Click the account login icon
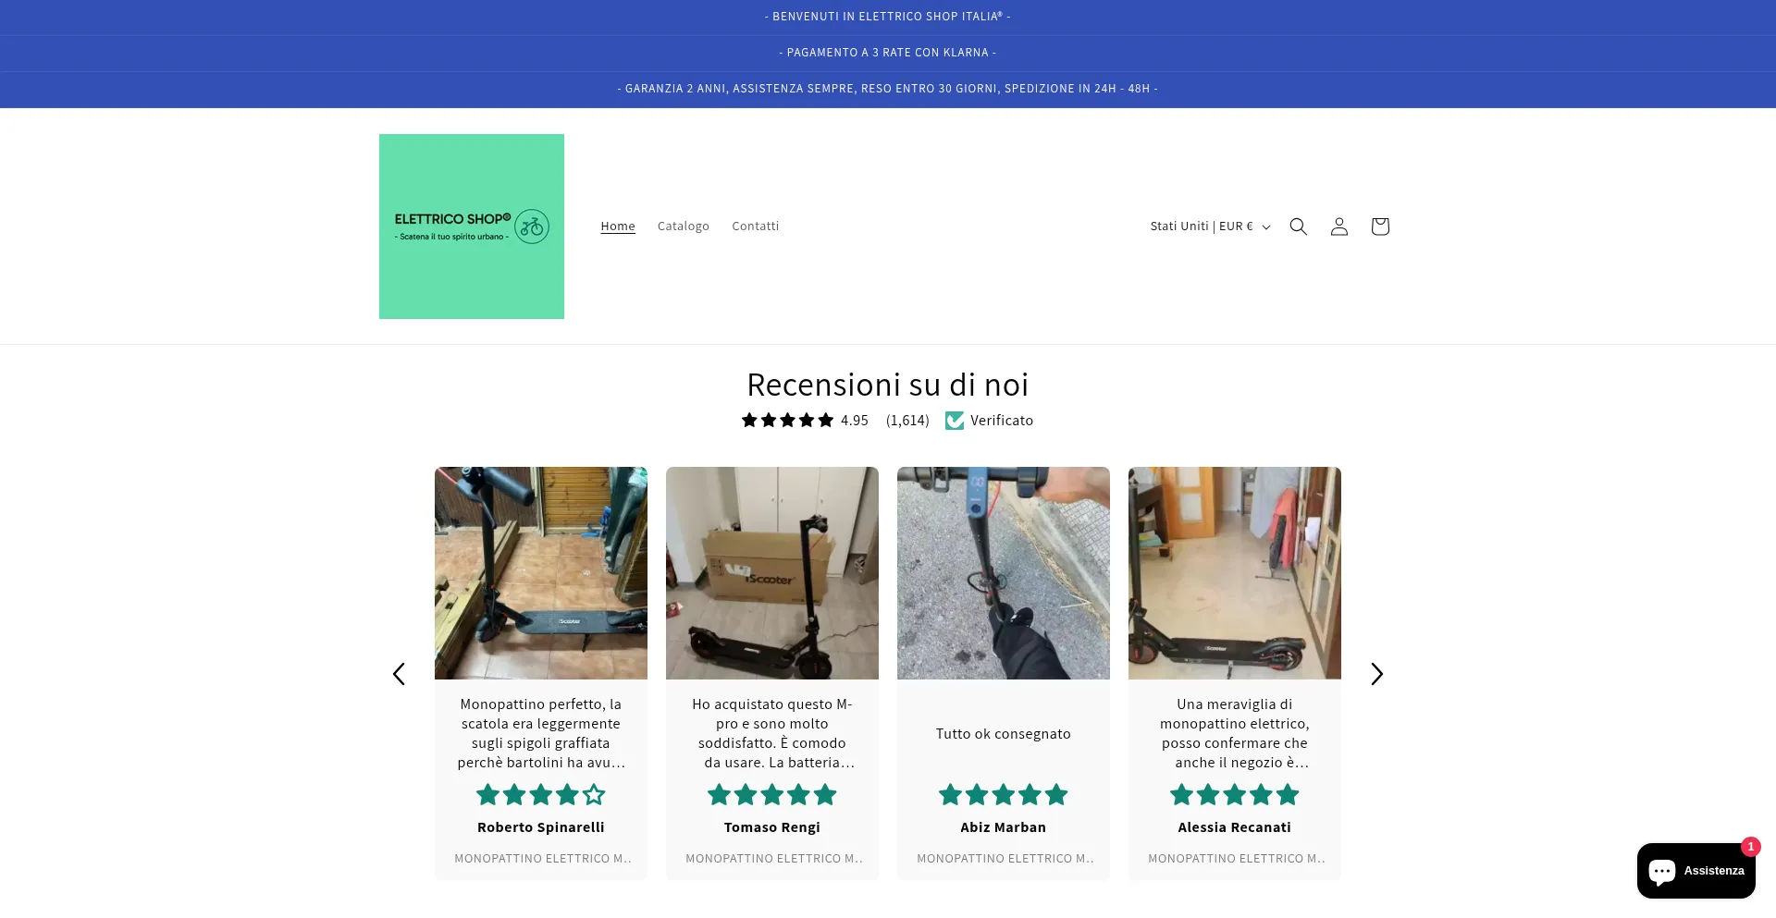The width and height of the screenshot is (1776, 918). [x=1338, y=226]
